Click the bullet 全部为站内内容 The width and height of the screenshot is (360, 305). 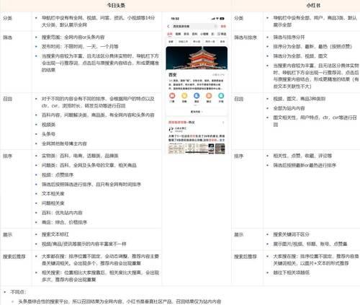point(289,108)
